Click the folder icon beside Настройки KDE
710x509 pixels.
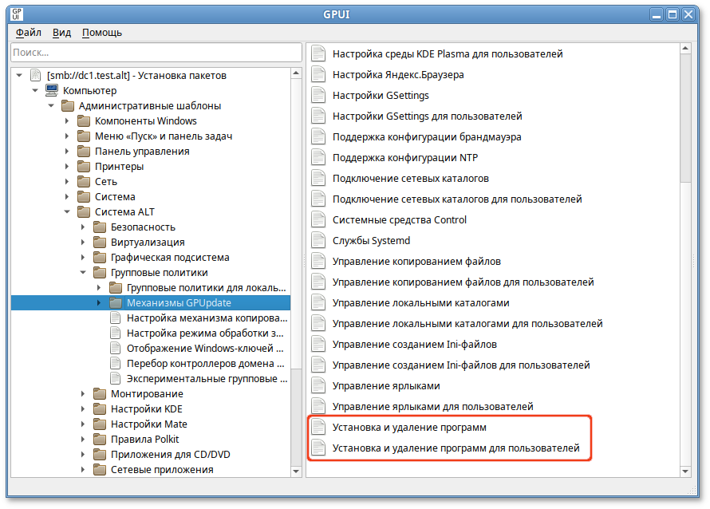coord(99,409)
